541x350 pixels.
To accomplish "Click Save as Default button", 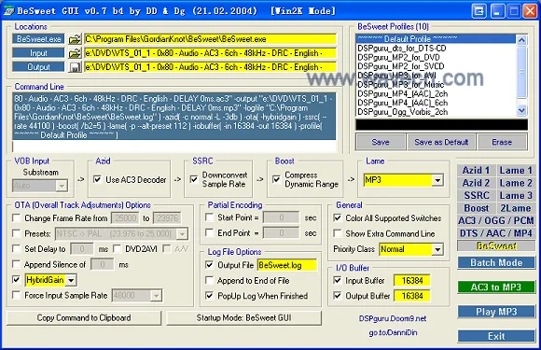I will [x=441, y=142].
